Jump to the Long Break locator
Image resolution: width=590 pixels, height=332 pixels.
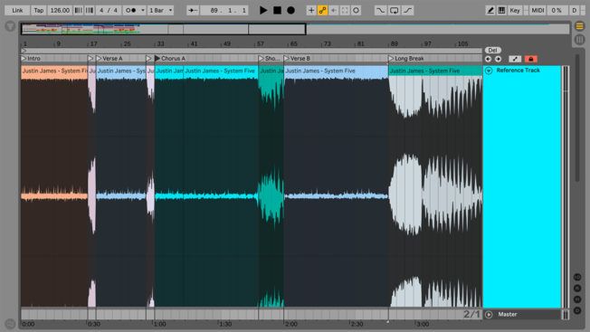coord(406,58)
